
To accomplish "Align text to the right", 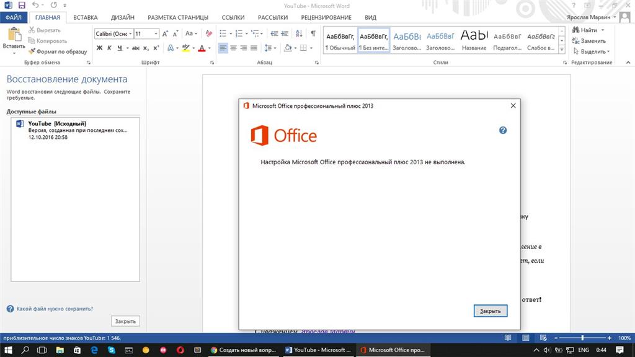I will (x=243, y=48).
